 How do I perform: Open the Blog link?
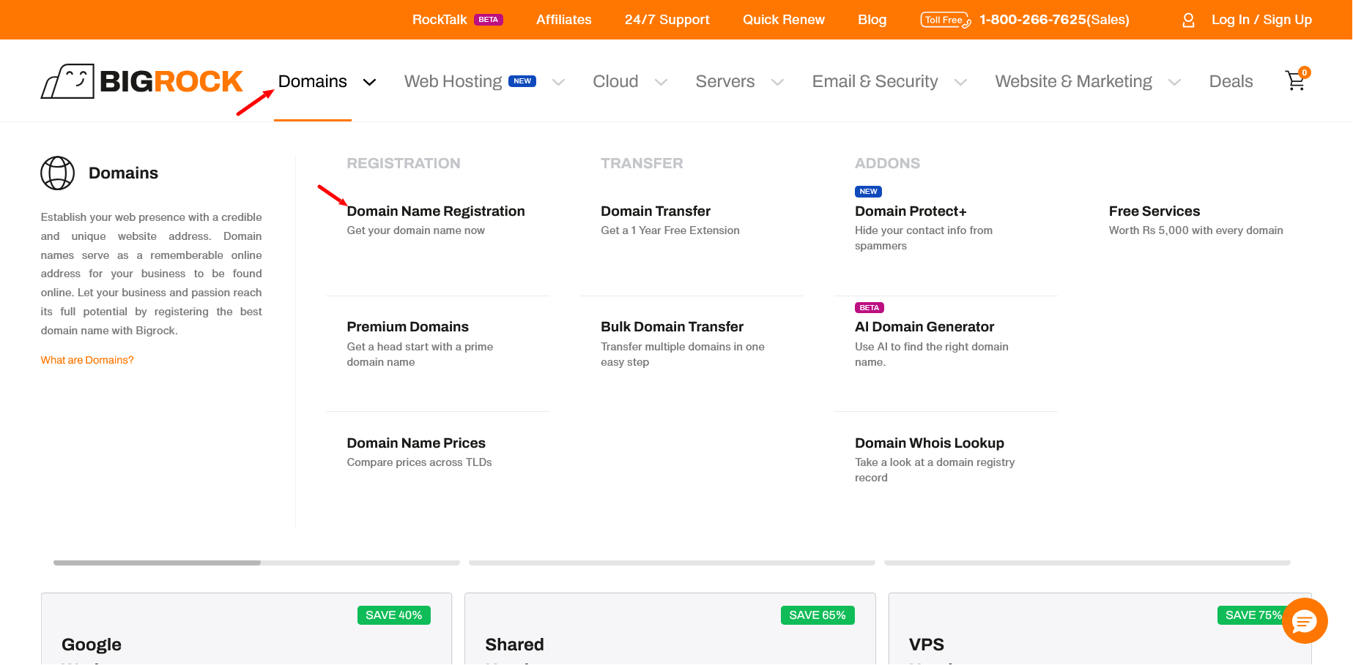coord(872,20)
